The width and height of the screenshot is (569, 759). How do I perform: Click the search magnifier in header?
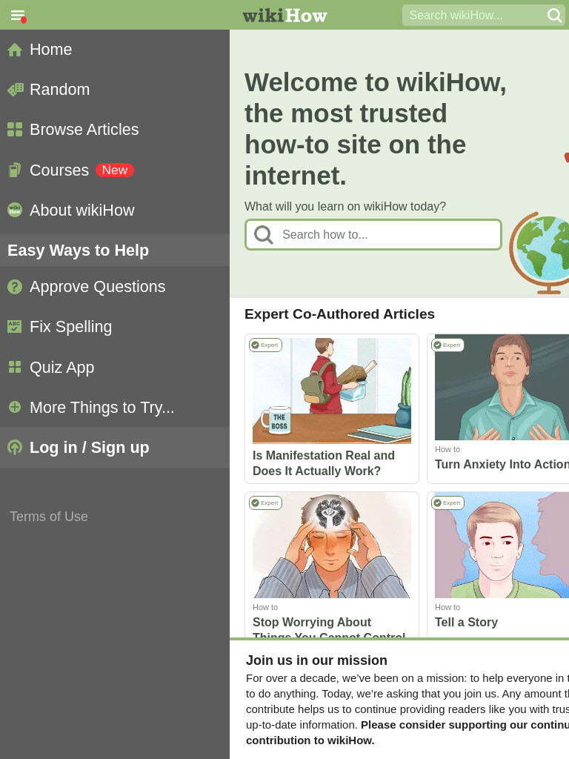pos(554,16)
